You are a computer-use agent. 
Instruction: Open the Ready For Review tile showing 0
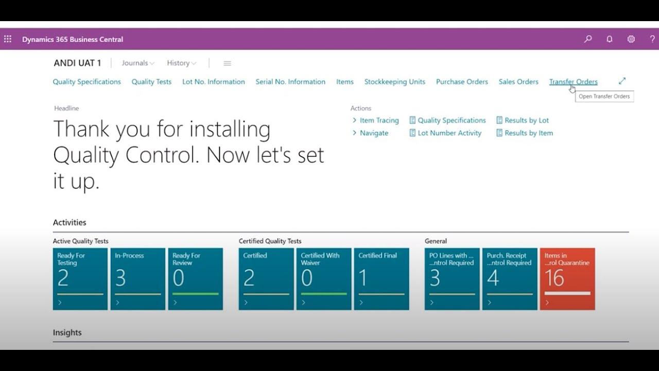pyautogui.click(x=196, y=279)
